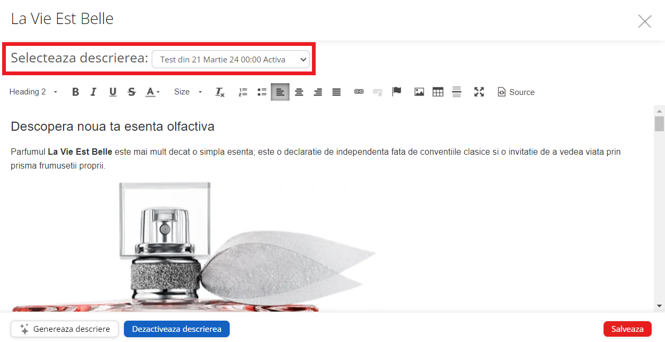Insert a table into the editor
The image size is (665, 342).
[438, 92]
